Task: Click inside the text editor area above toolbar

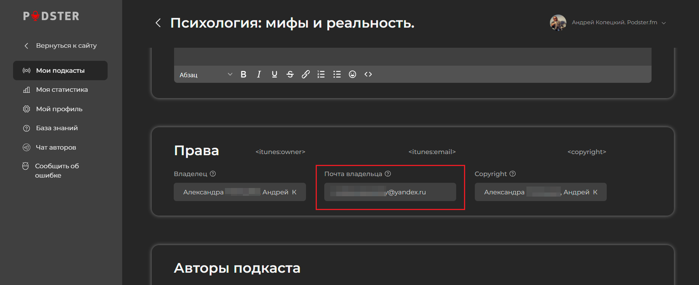Action: pos(413,57)
